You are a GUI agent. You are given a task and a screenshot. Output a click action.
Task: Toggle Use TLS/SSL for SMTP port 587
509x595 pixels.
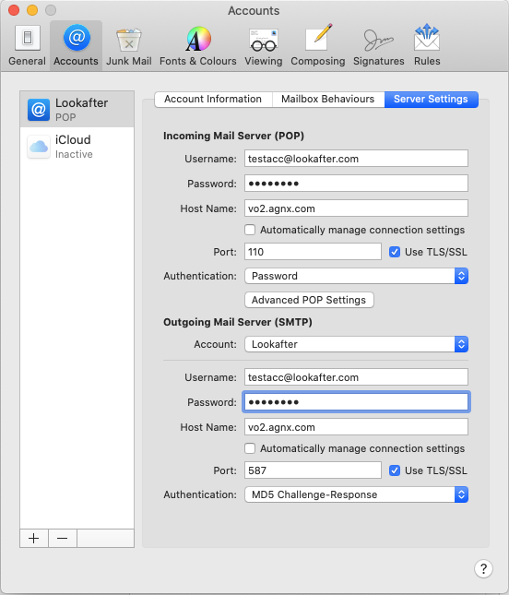coord(395,470)
